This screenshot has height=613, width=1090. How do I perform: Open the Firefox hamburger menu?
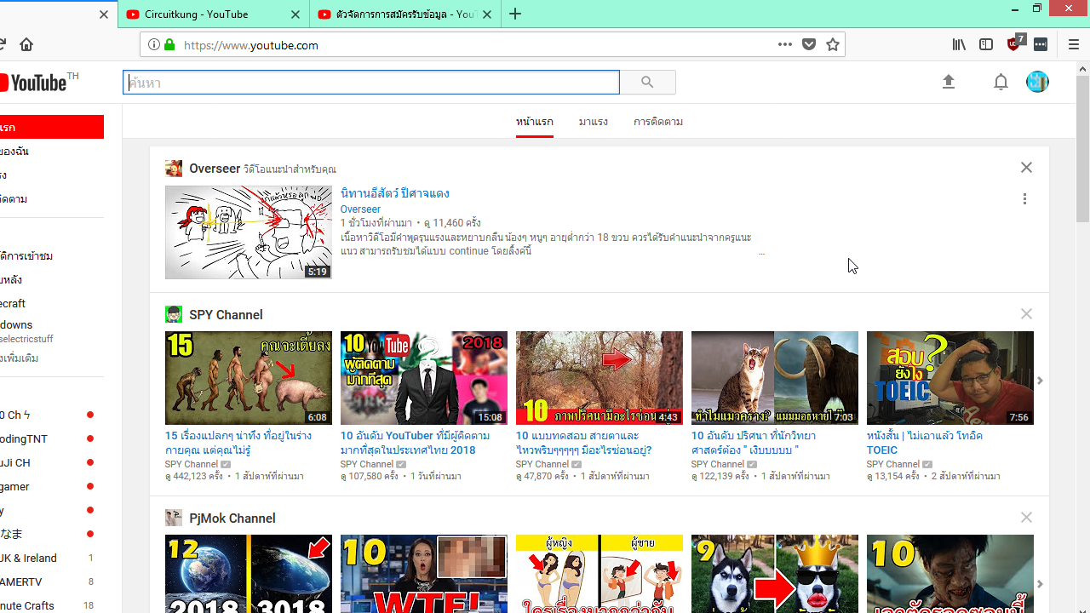pos(1073,44)
